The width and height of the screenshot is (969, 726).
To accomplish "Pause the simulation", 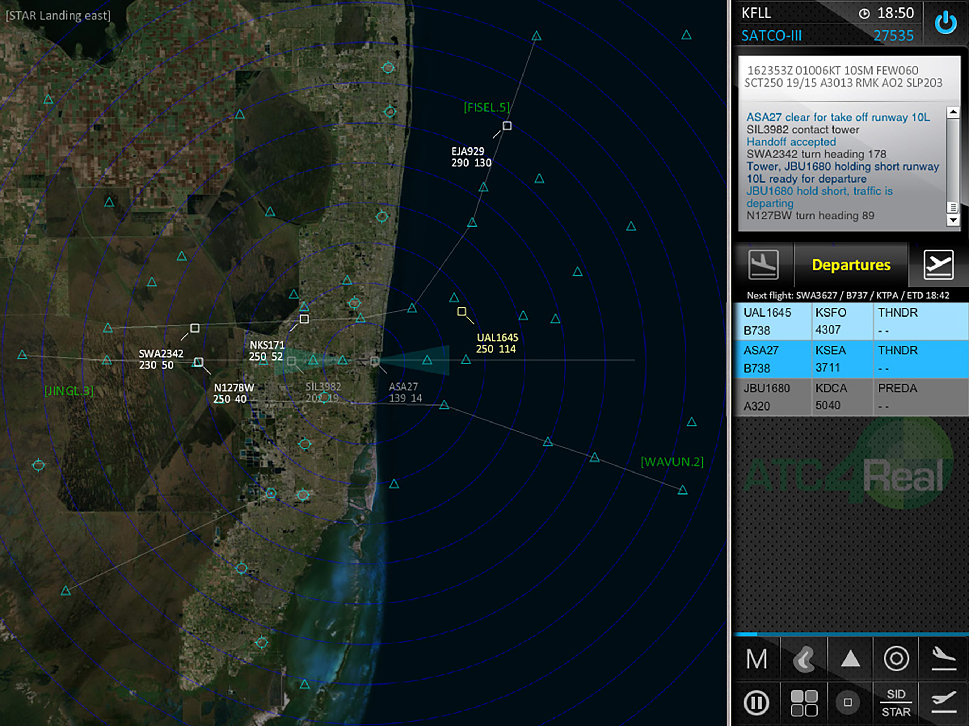I will (757, 702).
